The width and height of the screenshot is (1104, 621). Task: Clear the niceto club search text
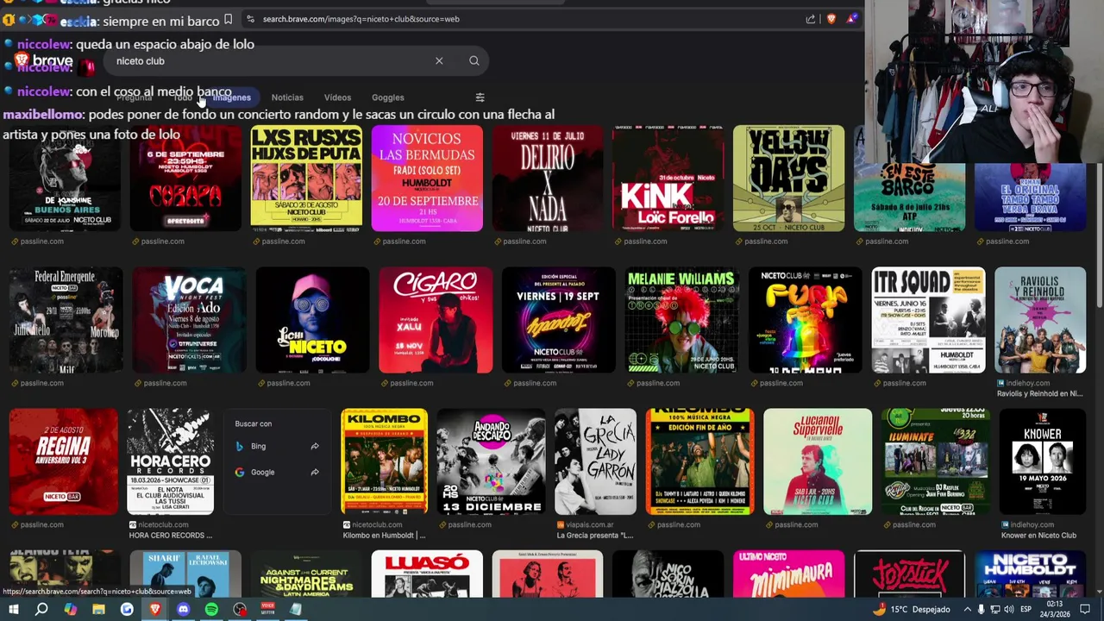tap(439, 61)
